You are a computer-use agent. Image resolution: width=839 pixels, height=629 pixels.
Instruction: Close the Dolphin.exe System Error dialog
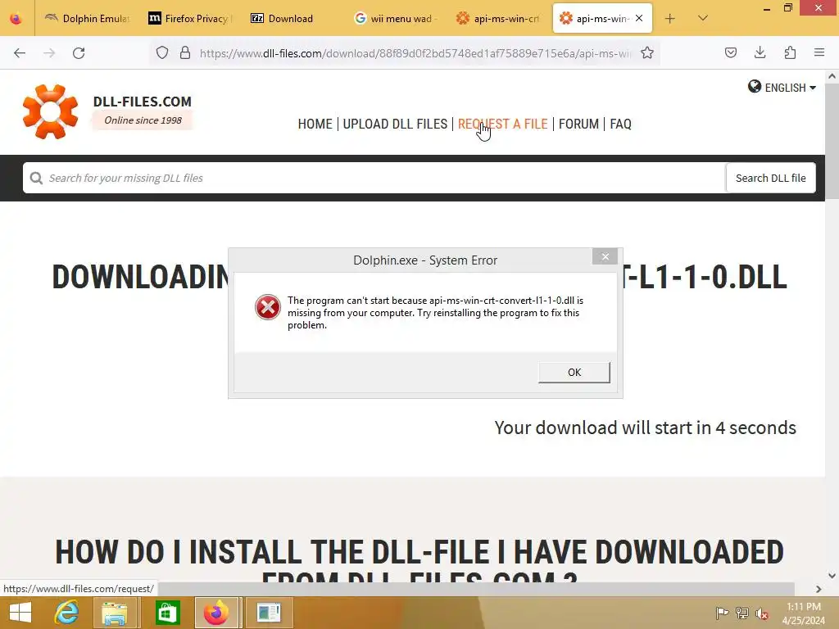(605, 256)
